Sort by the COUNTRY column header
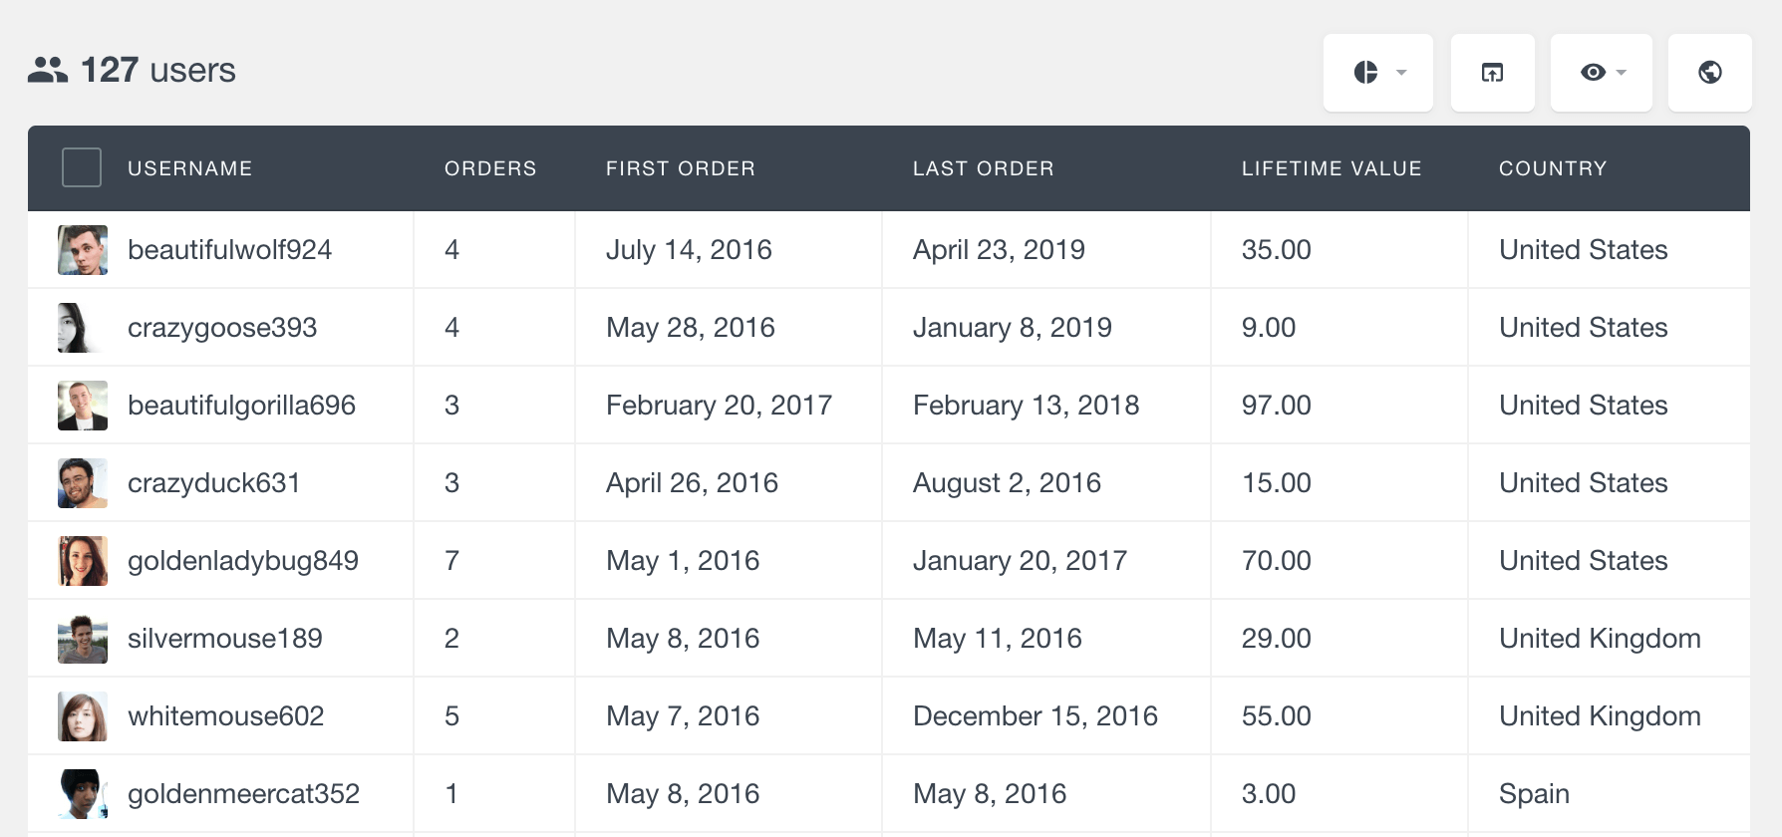Image resolution: width=1782 pixels, height=837 pixels. 1553,168
